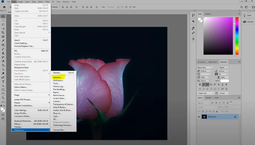255x145 pixels.
Task: Click the align left edges icon
Action: tap(63, 7)
